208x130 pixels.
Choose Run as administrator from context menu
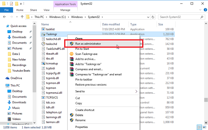103,44
